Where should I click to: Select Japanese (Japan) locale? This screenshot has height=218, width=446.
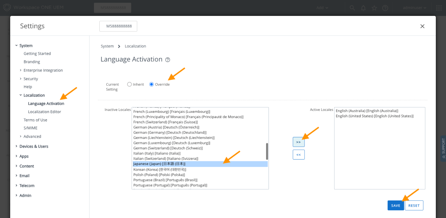click(200, 164)
